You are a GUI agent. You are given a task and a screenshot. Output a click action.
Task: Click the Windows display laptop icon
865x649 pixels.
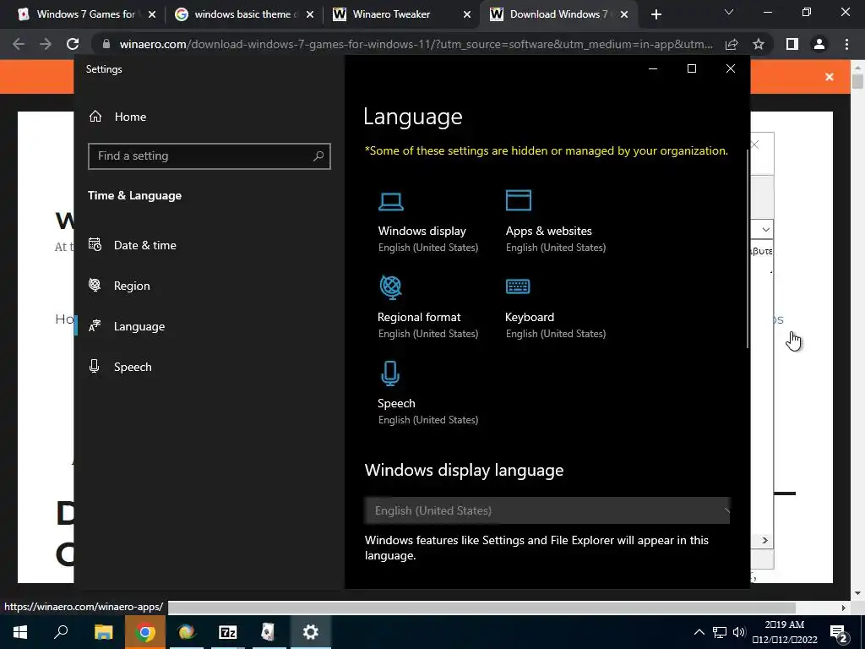pos(390,201)
